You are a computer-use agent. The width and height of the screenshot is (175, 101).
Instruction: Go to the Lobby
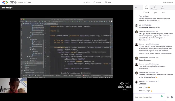pyautogui.click(x=86, y=2)
